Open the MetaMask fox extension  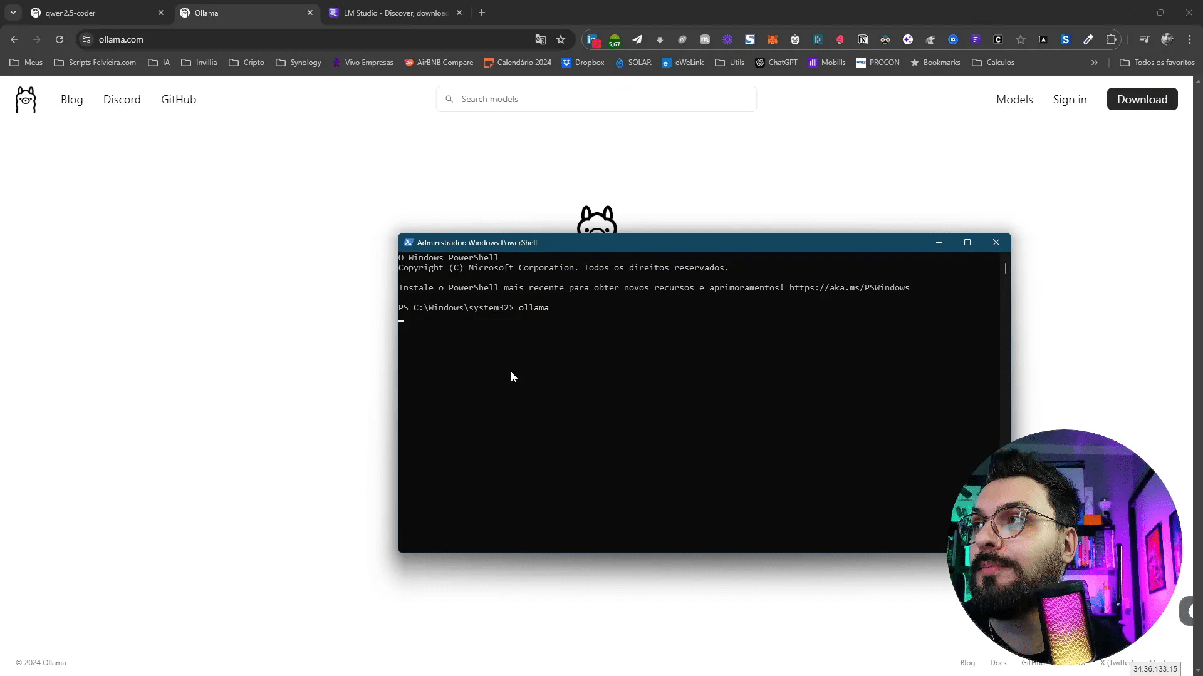coord(773,39)
